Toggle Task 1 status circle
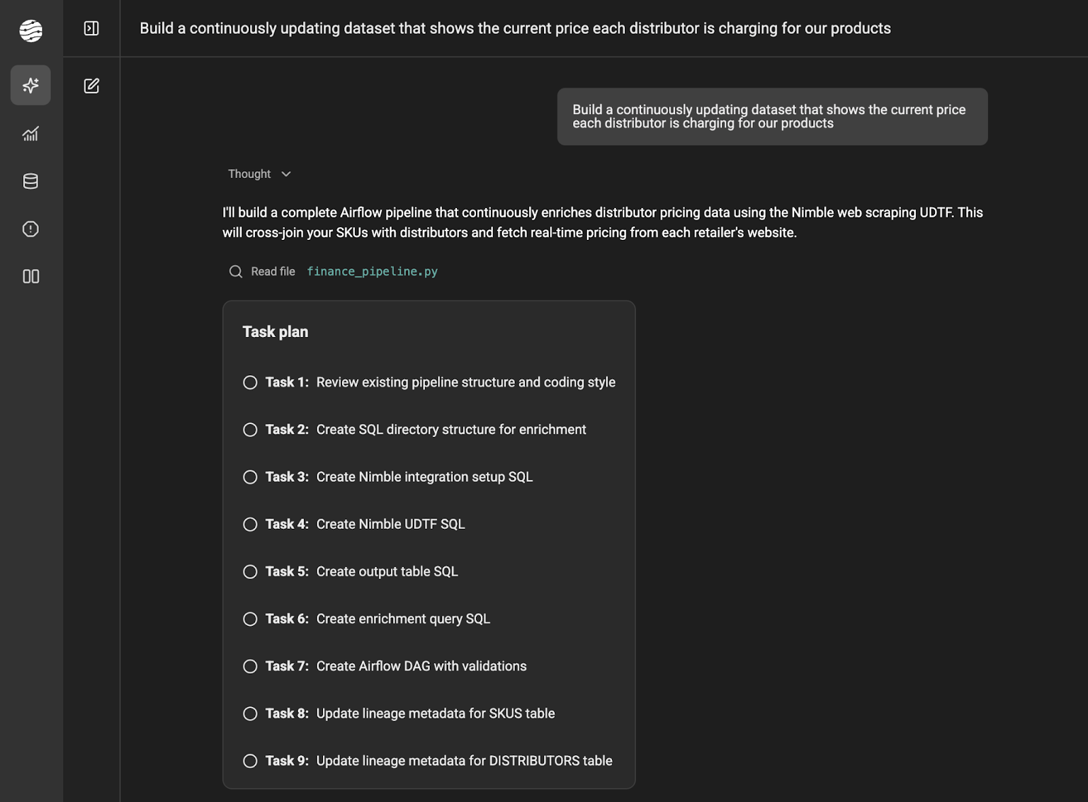This screenshot has height=802, width=1088. [250, 383]
